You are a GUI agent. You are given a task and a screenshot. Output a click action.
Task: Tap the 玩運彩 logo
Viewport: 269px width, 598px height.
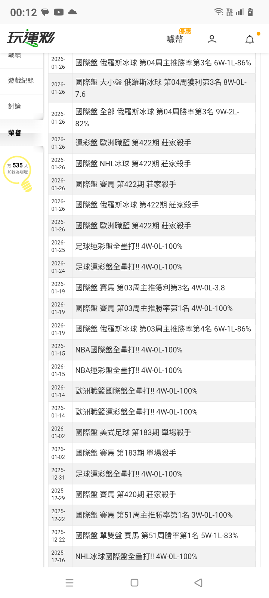click(31, 38)
